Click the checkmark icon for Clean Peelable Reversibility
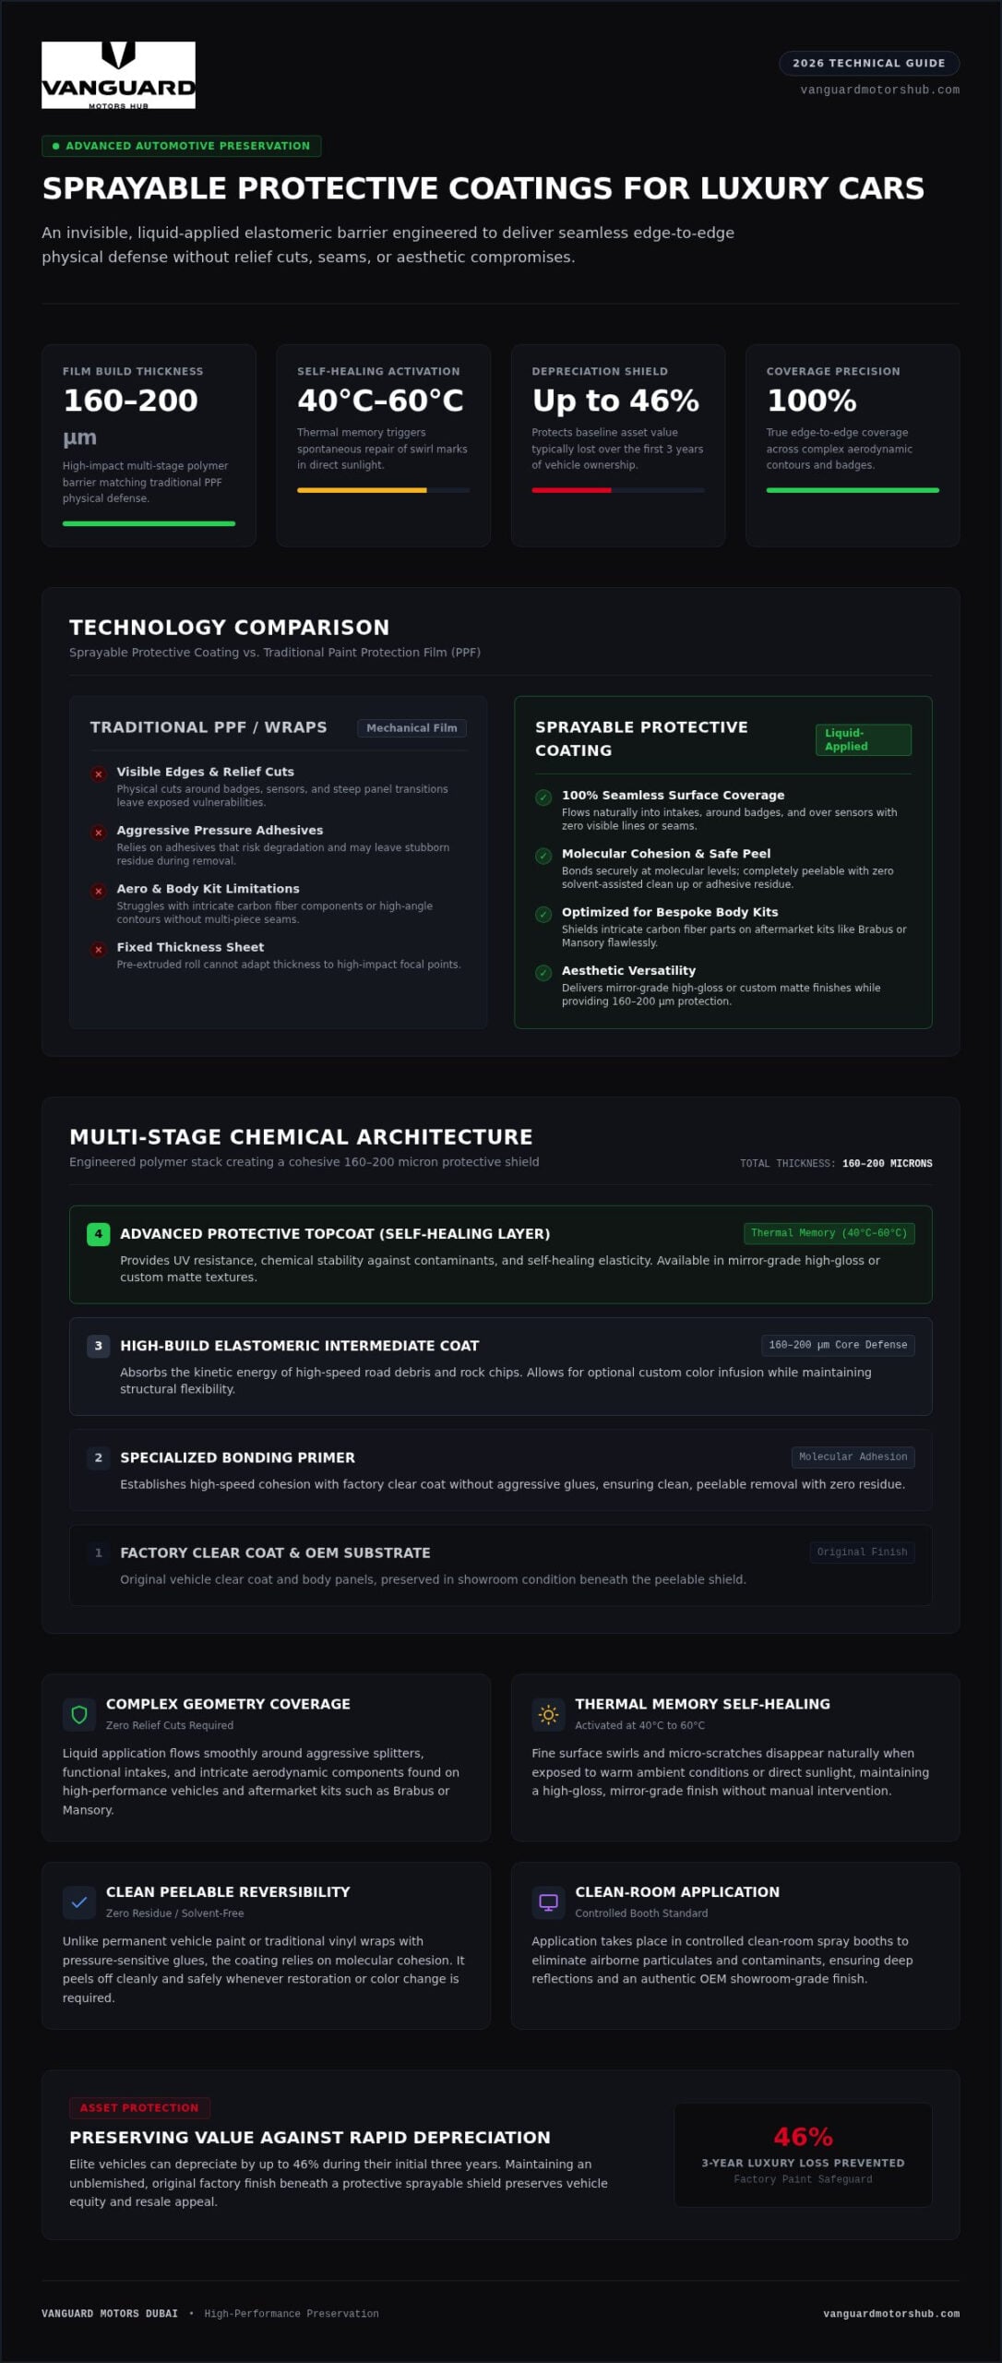 tap(79, 1902)
